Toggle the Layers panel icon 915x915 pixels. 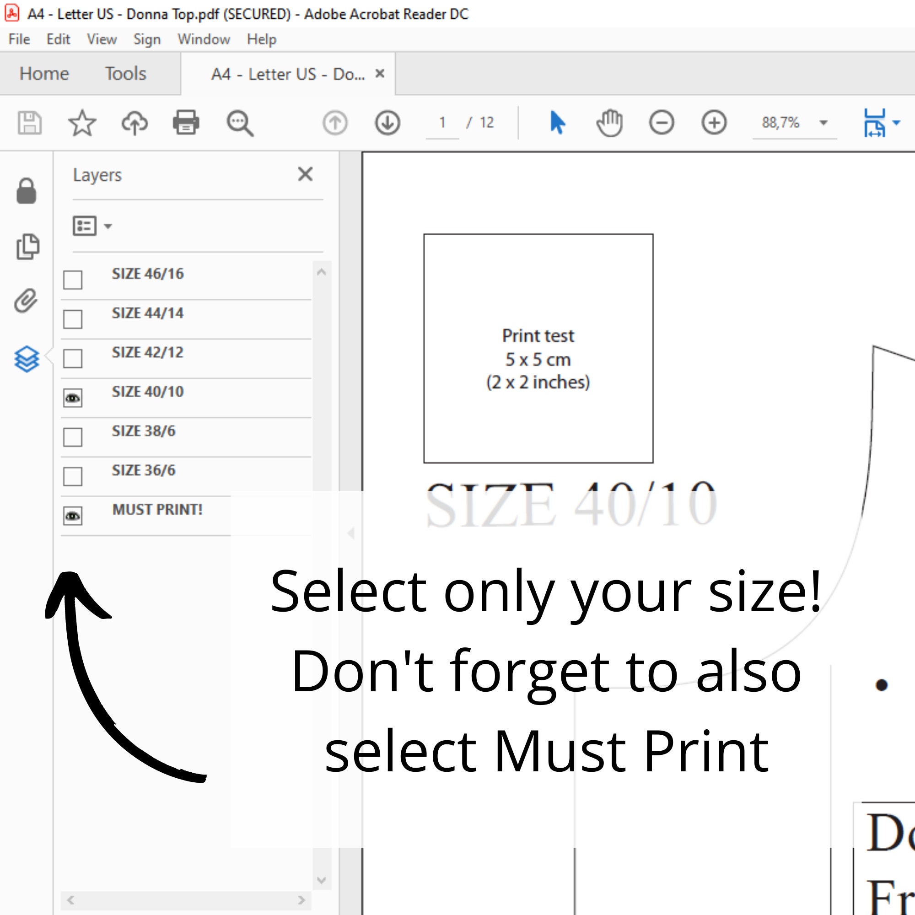click(x=27, y=359)
